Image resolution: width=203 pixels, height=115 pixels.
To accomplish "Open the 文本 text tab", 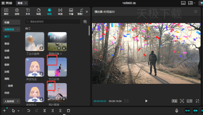I will [28, 12].
